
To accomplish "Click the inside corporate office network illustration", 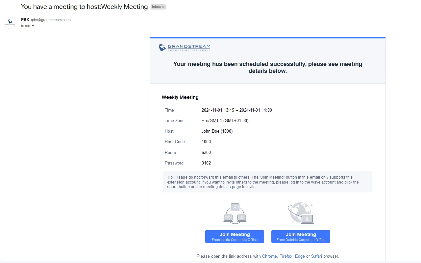I will [x=235, y=213].
